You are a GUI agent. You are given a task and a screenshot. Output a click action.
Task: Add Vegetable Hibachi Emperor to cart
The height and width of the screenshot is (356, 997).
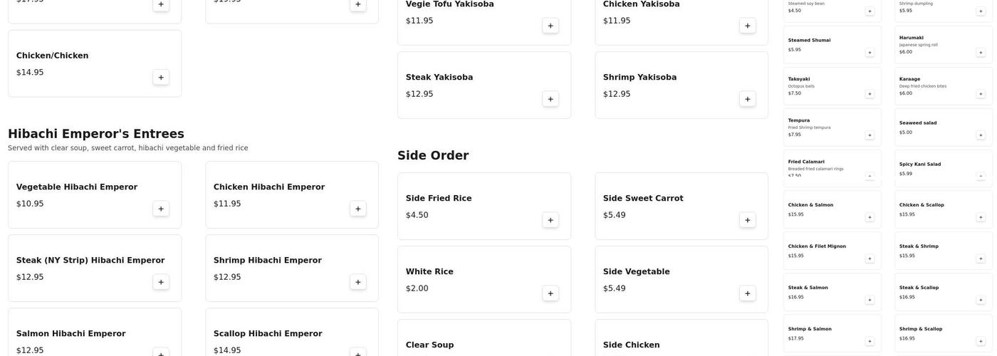(161, 209)
